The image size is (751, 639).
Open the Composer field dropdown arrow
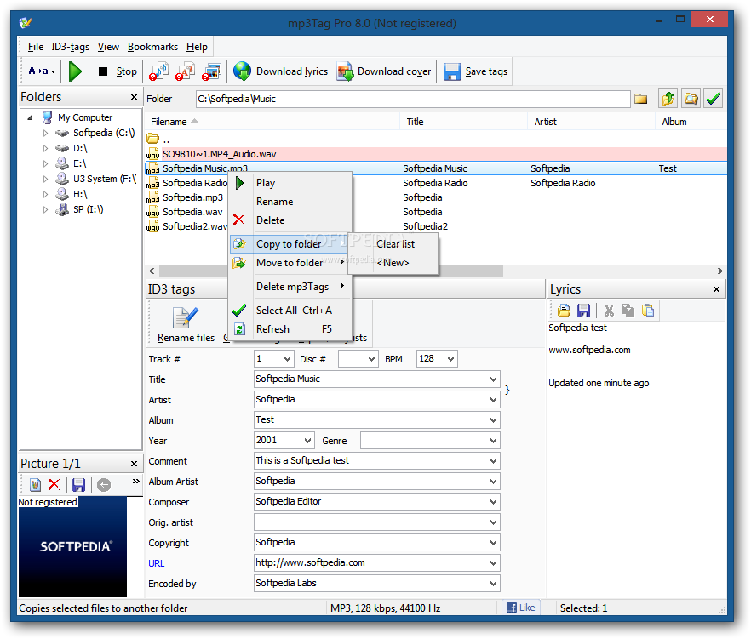coord(493,502)
